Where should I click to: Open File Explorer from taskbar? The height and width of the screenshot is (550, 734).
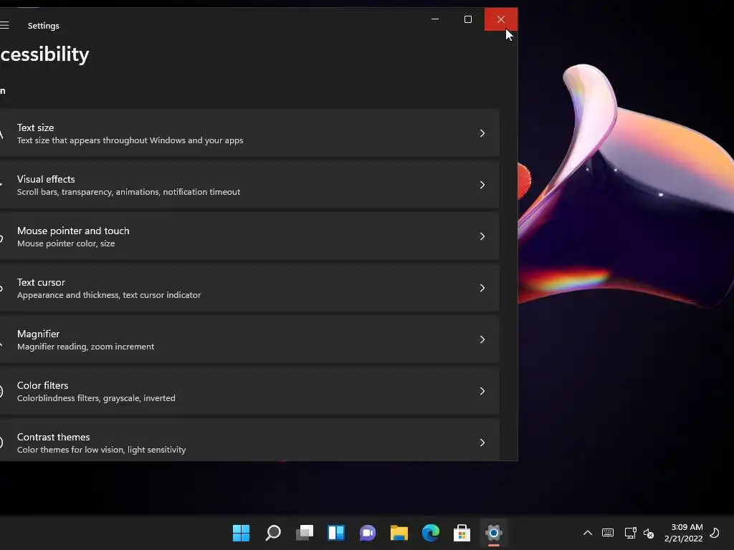399,533
